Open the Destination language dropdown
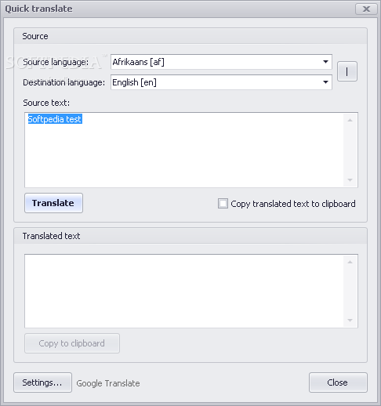This screenshot has width=381, height=406. pyautogui.click(x=221, y=82)
